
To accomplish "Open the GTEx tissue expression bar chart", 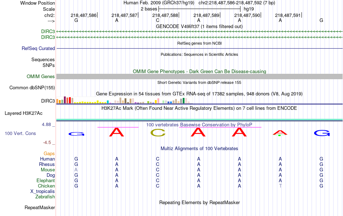I will click(x=124, y=100).
